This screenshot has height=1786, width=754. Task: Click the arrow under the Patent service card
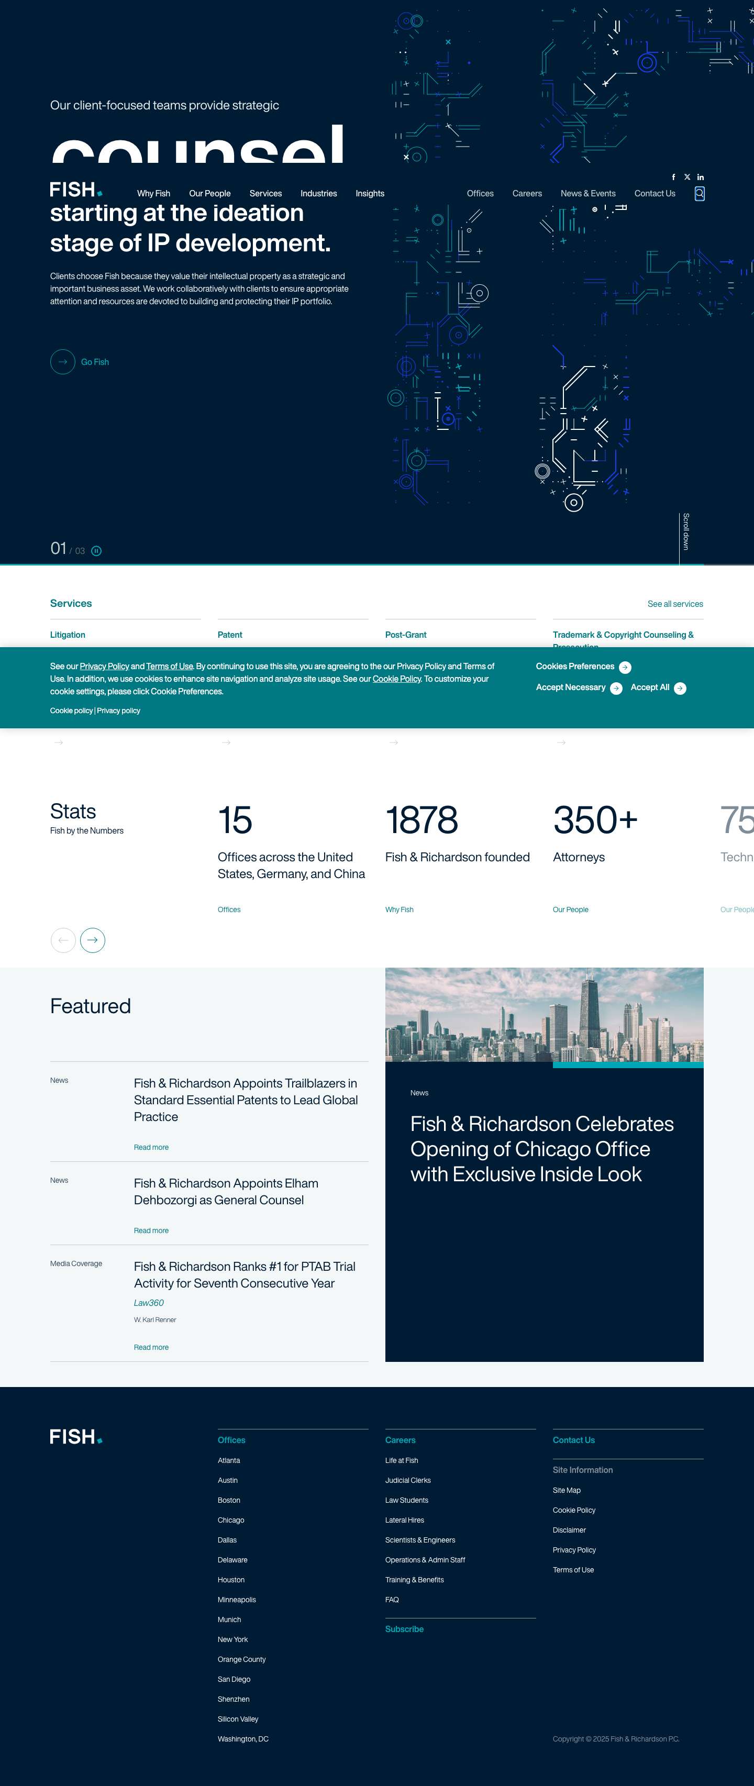226,742
